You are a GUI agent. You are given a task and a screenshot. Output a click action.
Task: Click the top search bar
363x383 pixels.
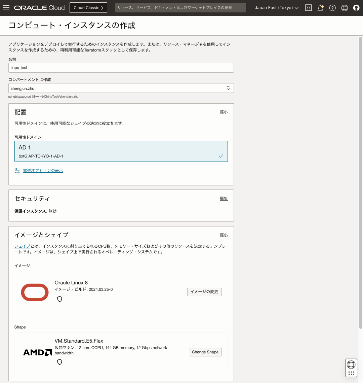(x=181, y=7)
